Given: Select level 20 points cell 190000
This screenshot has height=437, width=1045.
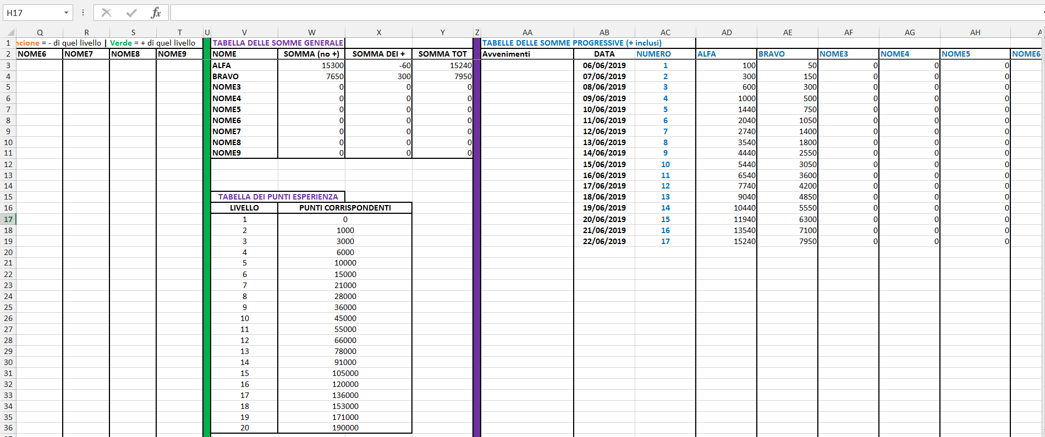Looking at the screenshot, I should coord(345,428).
